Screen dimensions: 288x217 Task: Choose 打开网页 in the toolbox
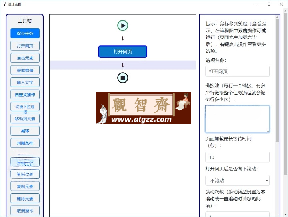pos(25,46)
